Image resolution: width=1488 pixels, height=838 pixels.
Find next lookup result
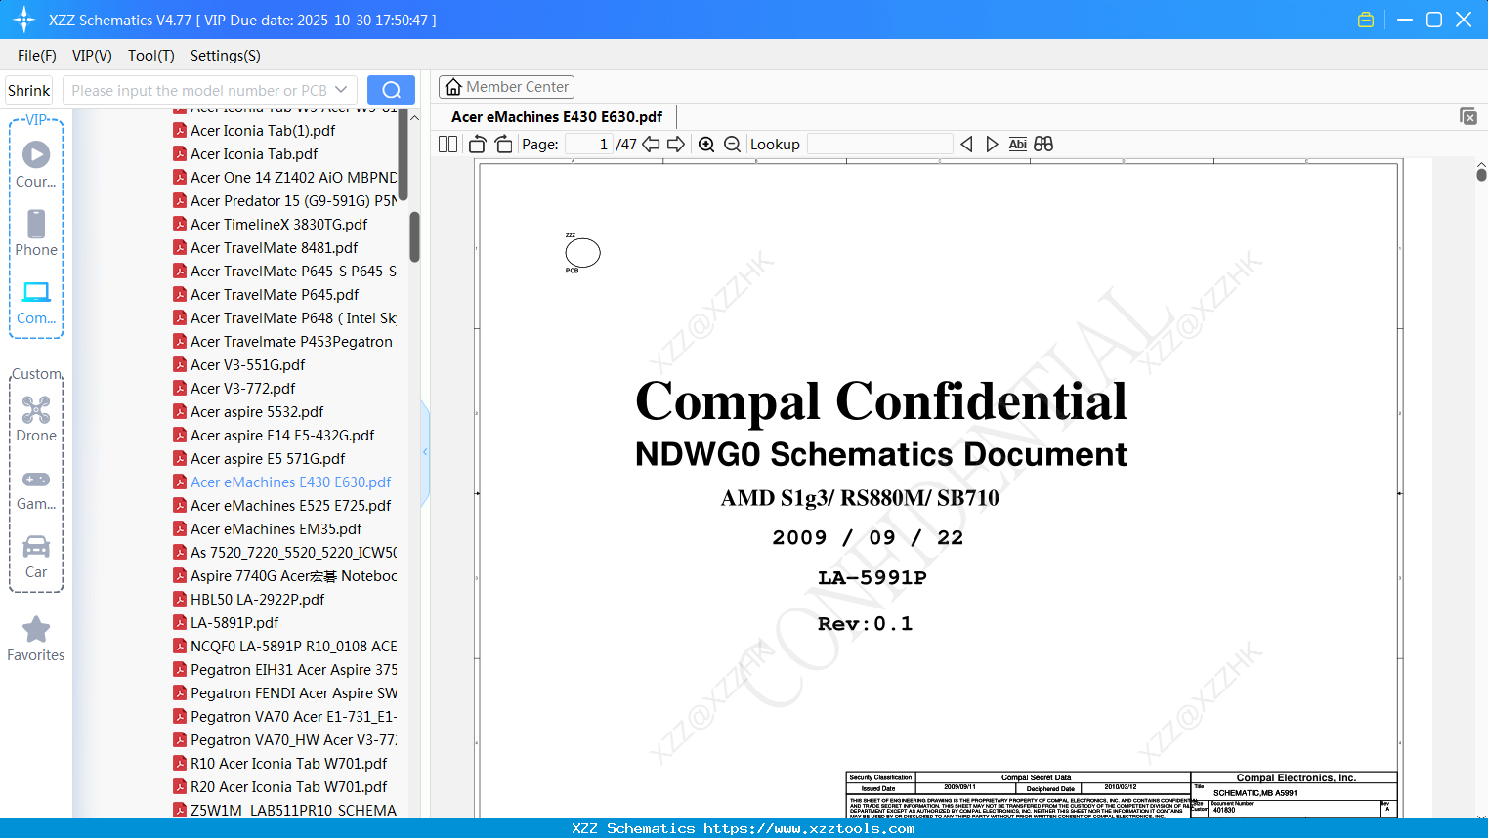(x=992, y=145)
